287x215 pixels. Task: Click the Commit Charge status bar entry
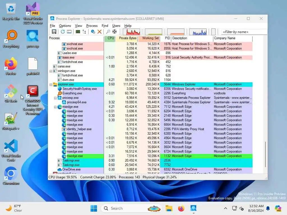[x=98, y=177]
